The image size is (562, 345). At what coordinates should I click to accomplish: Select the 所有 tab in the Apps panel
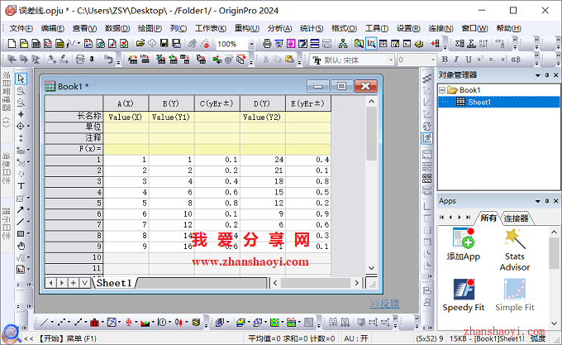click(488, 218)
